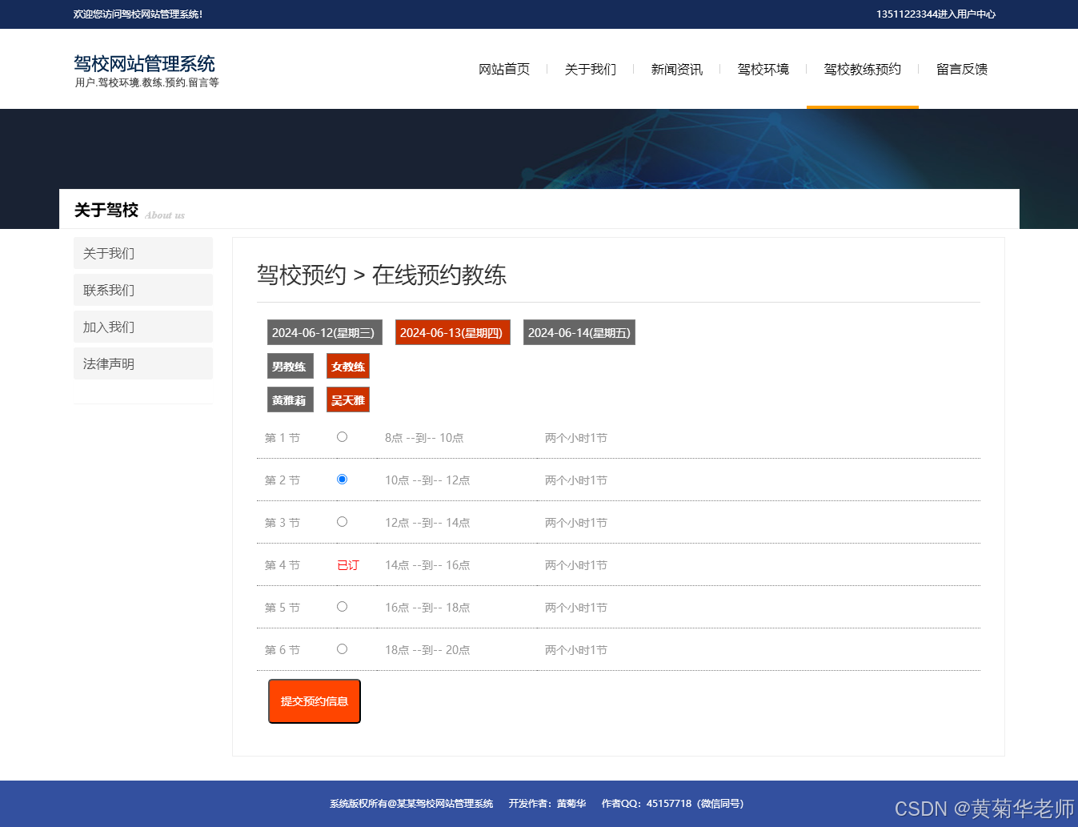Screen dimensions: 1078x827
Task: Filter by 男教练
Action: tap(291, 366)
